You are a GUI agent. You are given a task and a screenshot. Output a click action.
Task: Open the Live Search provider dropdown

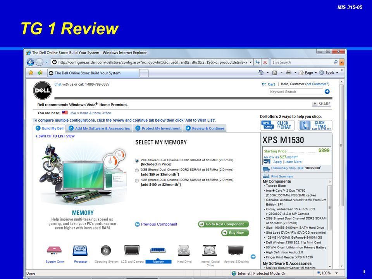coord(342,62)
